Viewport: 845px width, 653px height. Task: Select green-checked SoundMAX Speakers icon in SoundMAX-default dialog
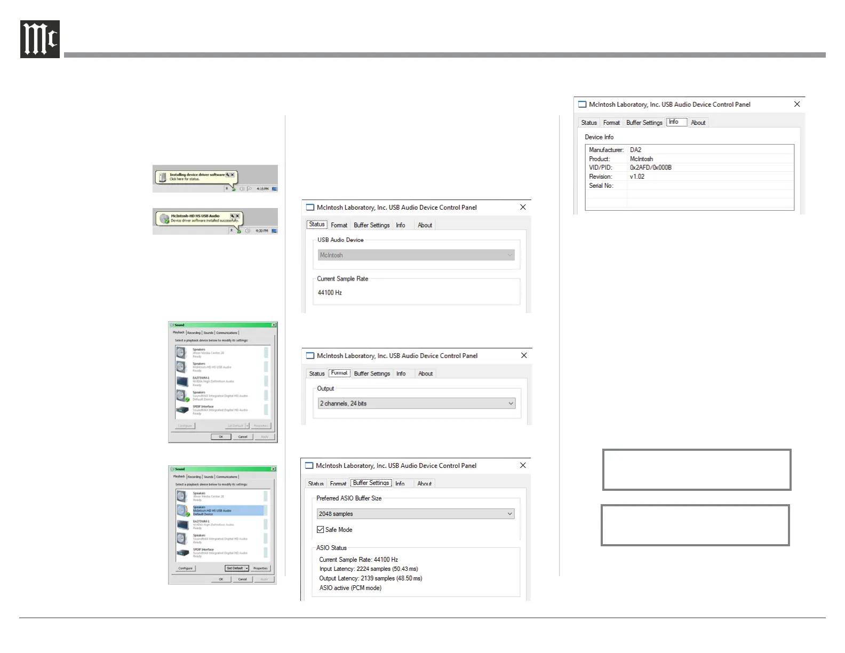(182, 396)
